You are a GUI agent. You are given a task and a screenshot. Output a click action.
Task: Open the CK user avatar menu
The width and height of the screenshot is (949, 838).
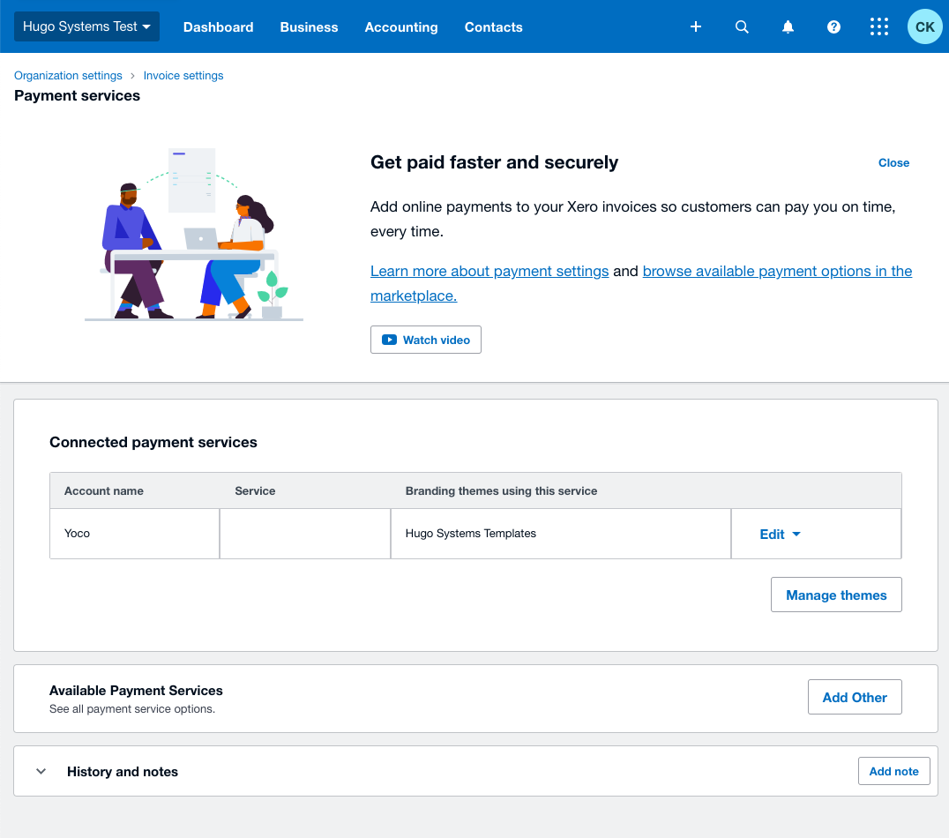point(924,27)
